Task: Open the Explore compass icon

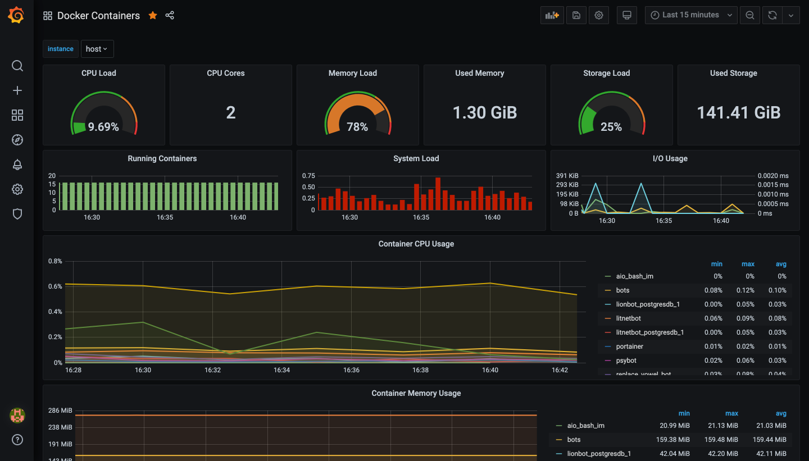Action: pyautogui.click(x=17, y=140)
